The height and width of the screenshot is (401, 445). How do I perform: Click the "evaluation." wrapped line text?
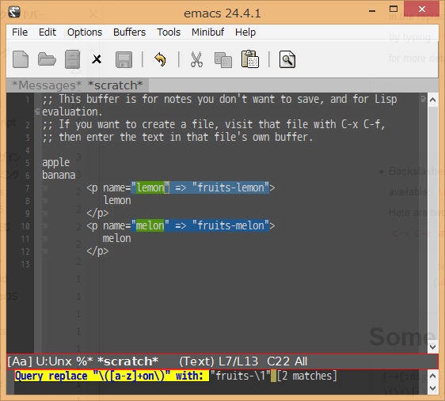point(72,112)
